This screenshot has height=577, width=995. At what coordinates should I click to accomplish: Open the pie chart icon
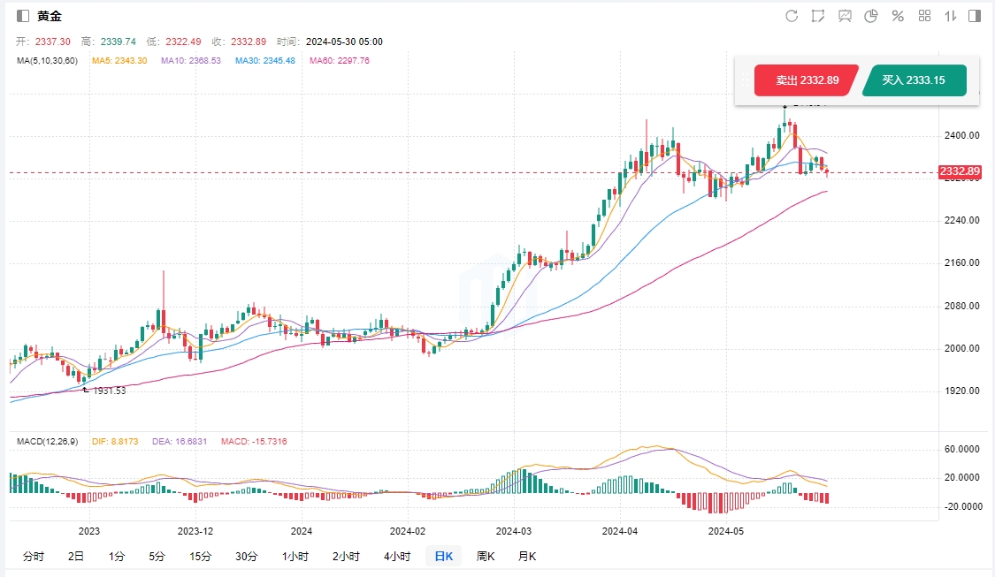(871, 16)
